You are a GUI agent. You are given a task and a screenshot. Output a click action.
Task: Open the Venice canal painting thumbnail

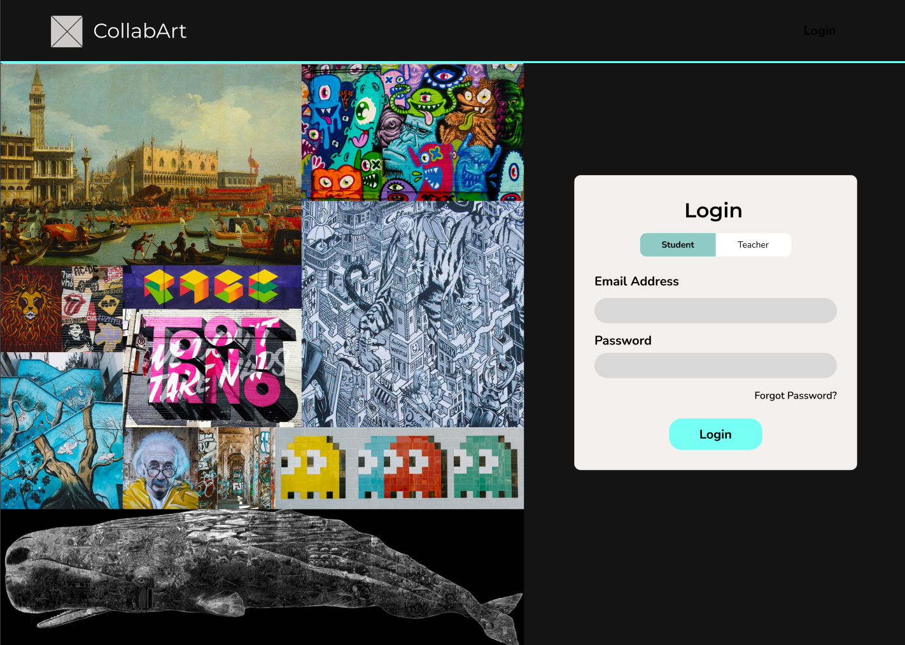coord(151,164)
